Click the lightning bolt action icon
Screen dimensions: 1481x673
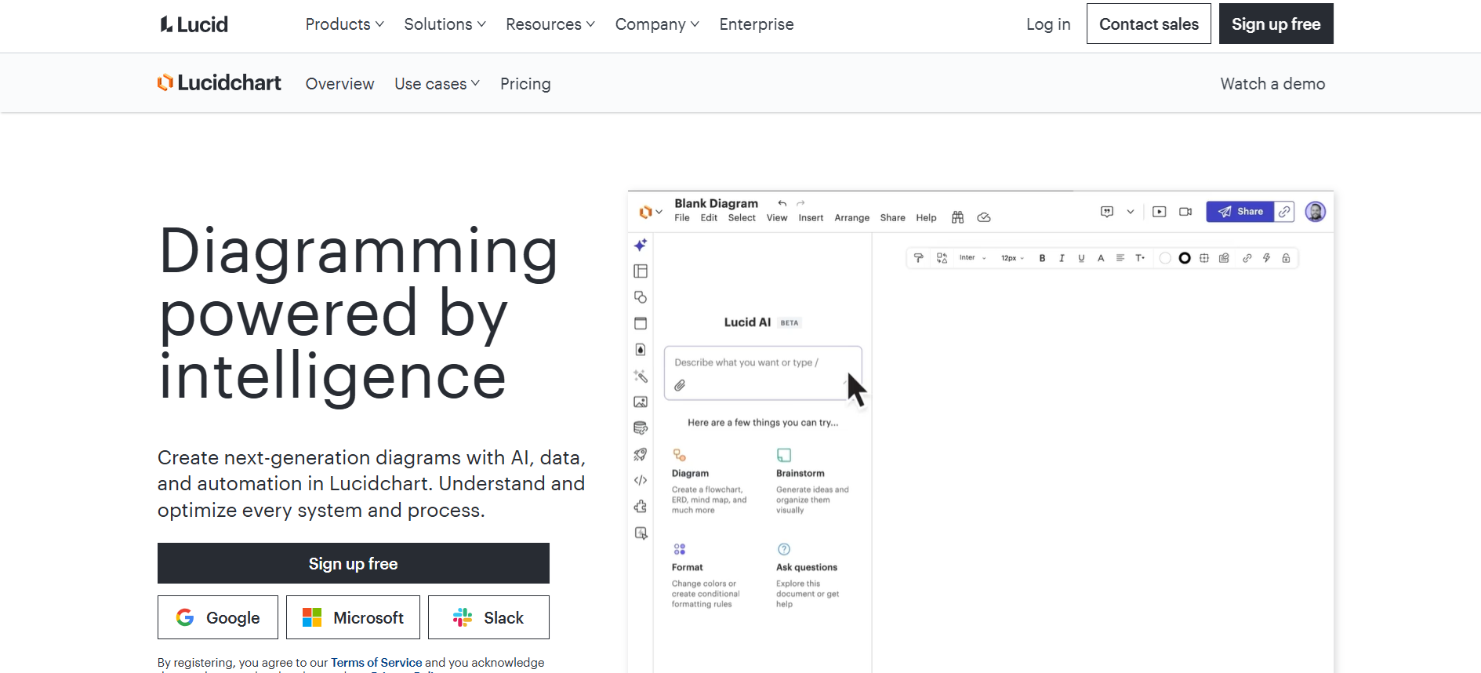tap(1266, 258)
